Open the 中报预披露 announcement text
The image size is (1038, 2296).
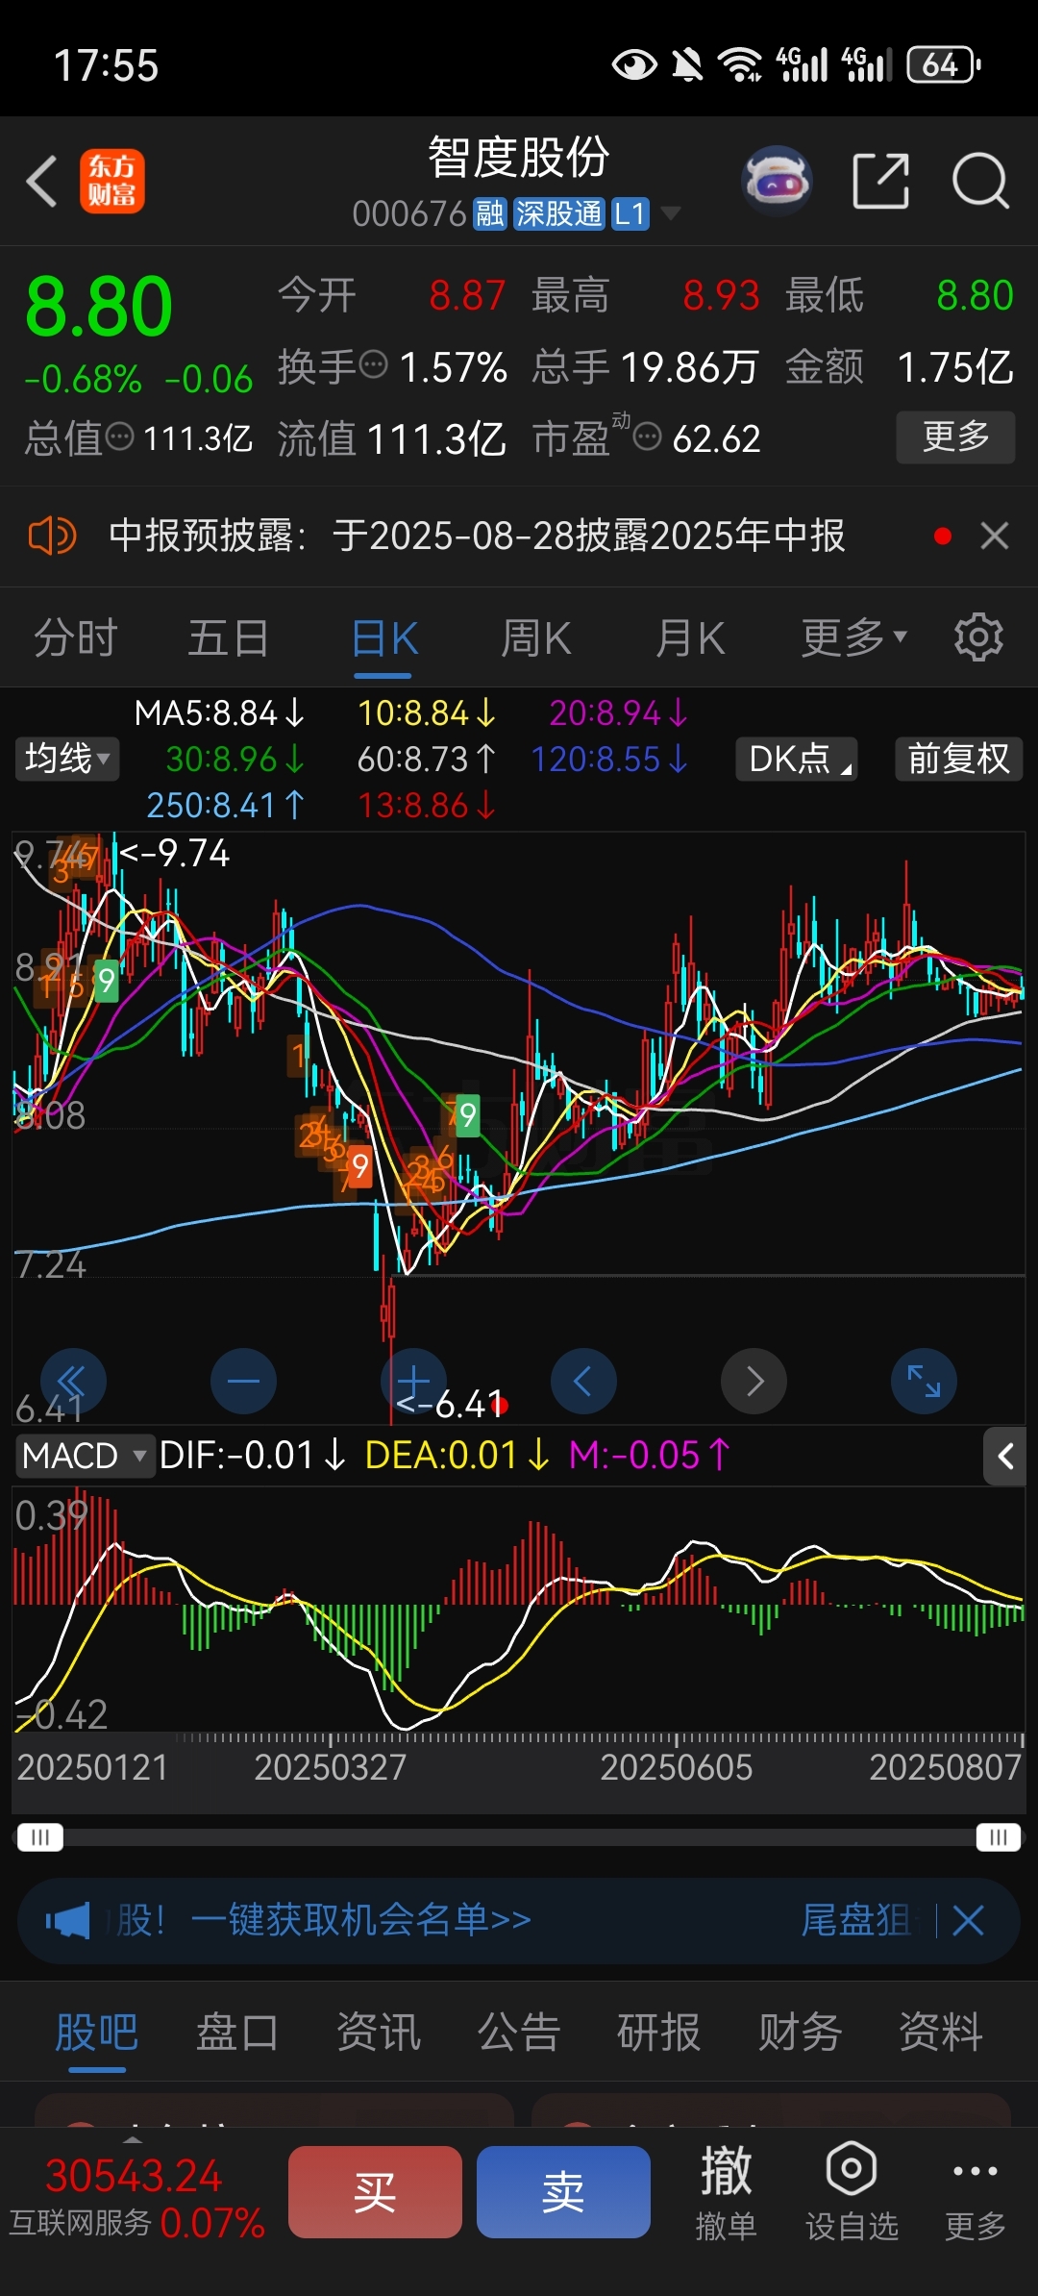(x=477, y=536)
